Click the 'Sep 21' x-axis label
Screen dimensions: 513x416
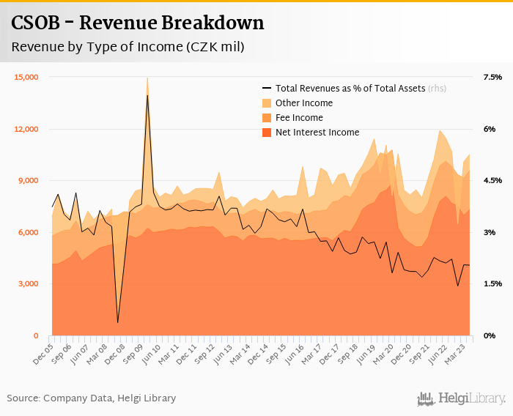[x=420, y=354]
